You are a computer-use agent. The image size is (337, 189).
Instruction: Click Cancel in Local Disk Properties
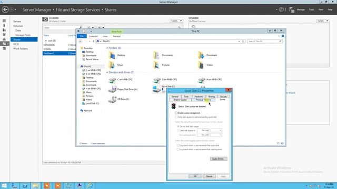pos(209,176)
